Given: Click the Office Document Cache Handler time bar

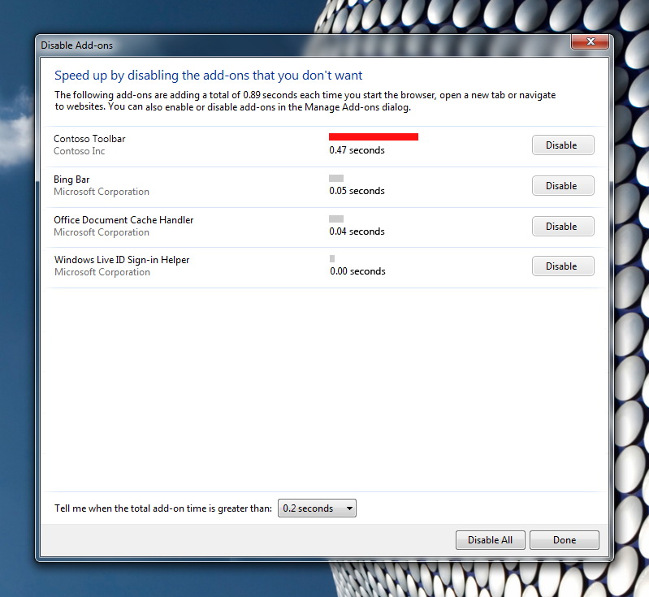Looking at the screenshot, I should coord(336,218).
